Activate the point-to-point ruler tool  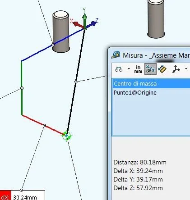pos(162,69)
